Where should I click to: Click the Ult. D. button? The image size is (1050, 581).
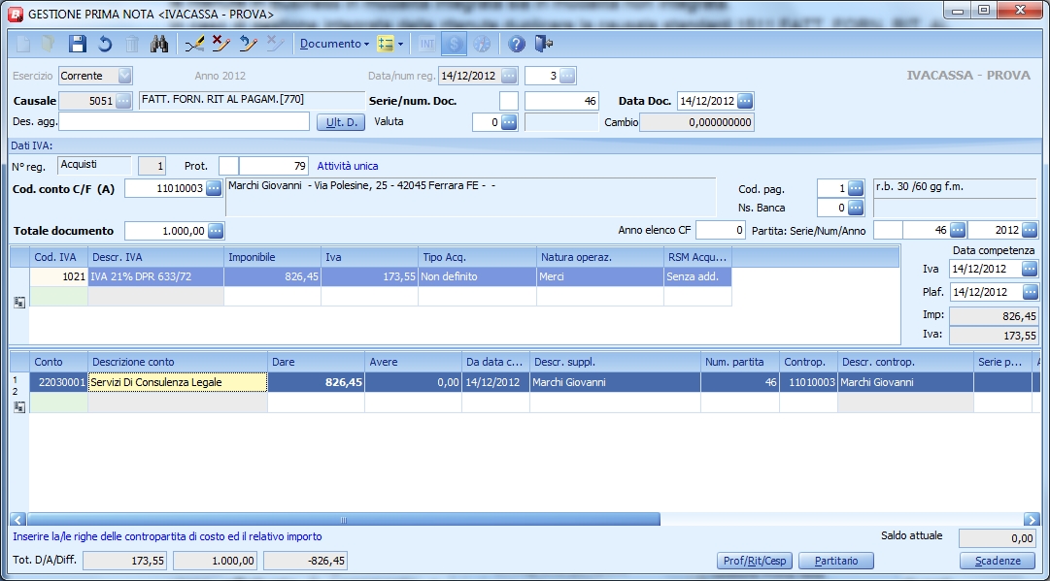coord(341,122)
